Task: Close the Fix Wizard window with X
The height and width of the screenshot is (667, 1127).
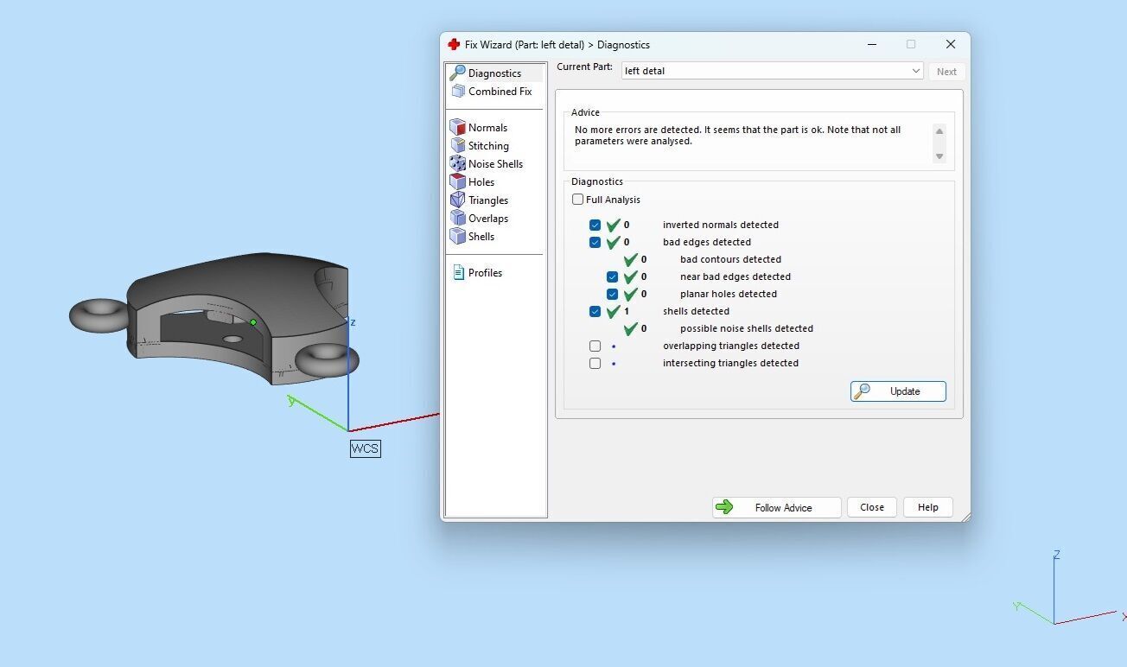Action: (x=951, y=44)
